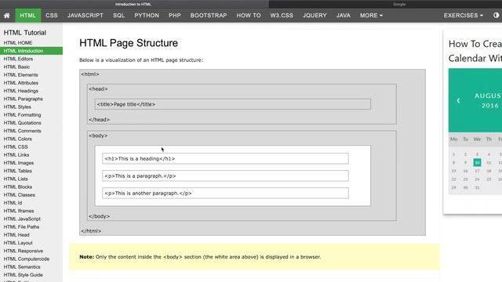Select the 'Introduction to HTML' browser tab
The image size is (502, 282).
(x=133, y=4)
